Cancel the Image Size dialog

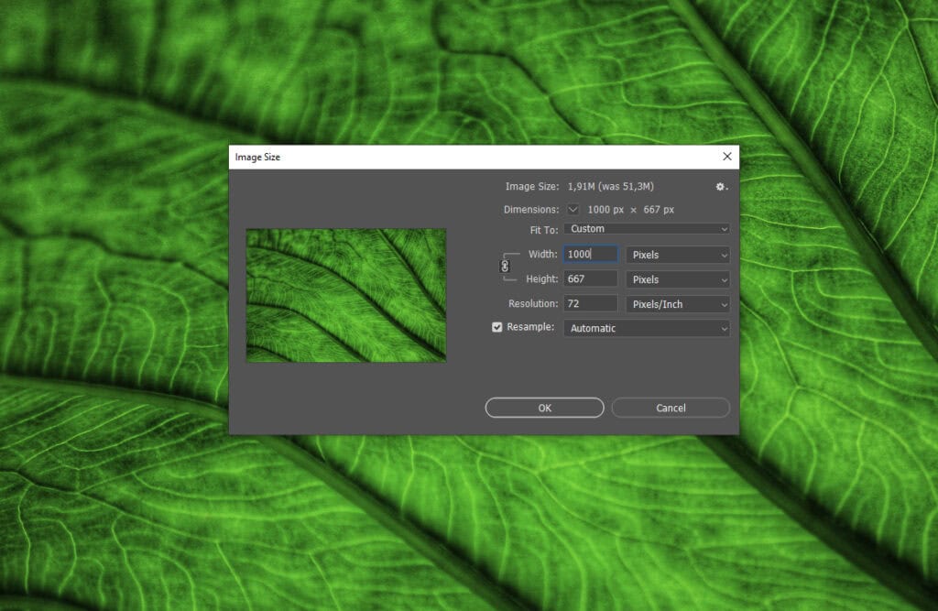tap(670, 408)
